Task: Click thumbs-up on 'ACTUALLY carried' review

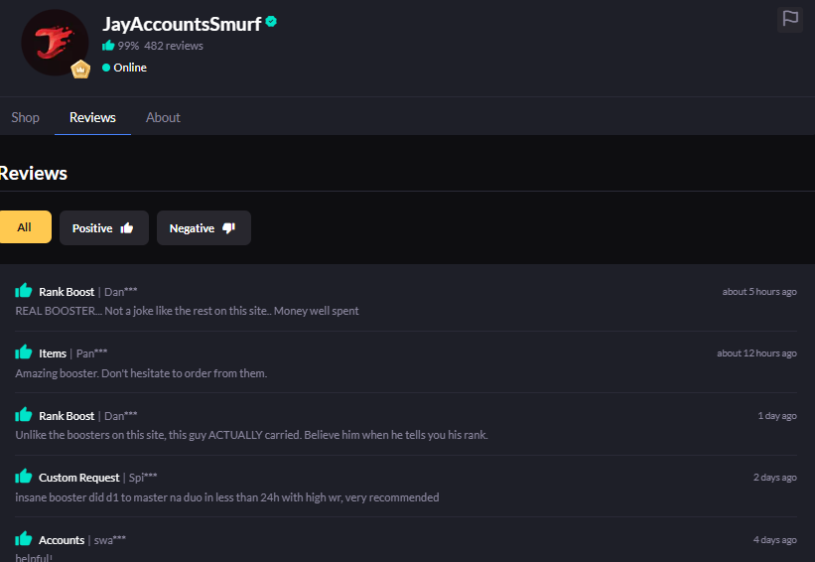Action: click(x=24, y=415)
